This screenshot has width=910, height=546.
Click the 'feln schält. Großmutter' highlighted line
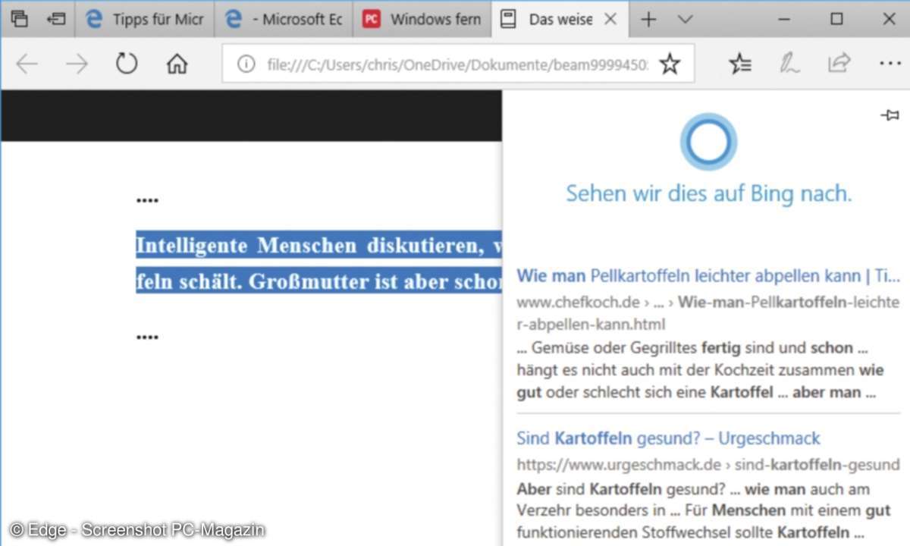(318, 280)
